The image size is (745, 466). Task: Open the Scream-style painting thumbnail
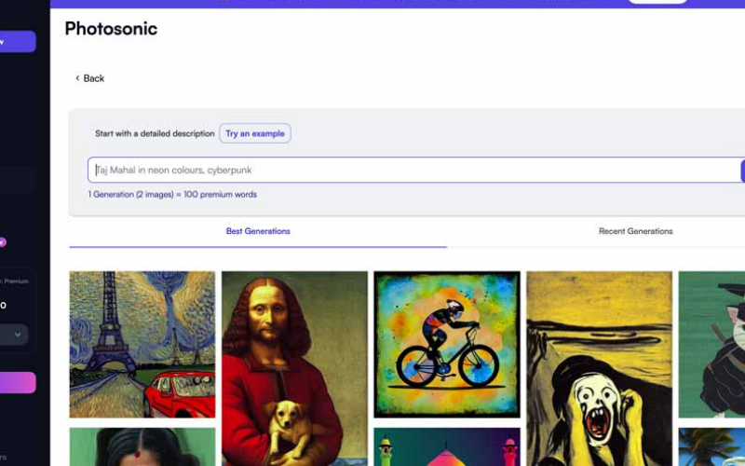coord(599,368)
